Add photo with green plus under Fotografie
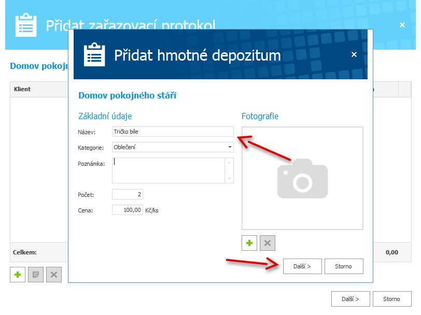421x315 pixels. (x=249, y=243)
